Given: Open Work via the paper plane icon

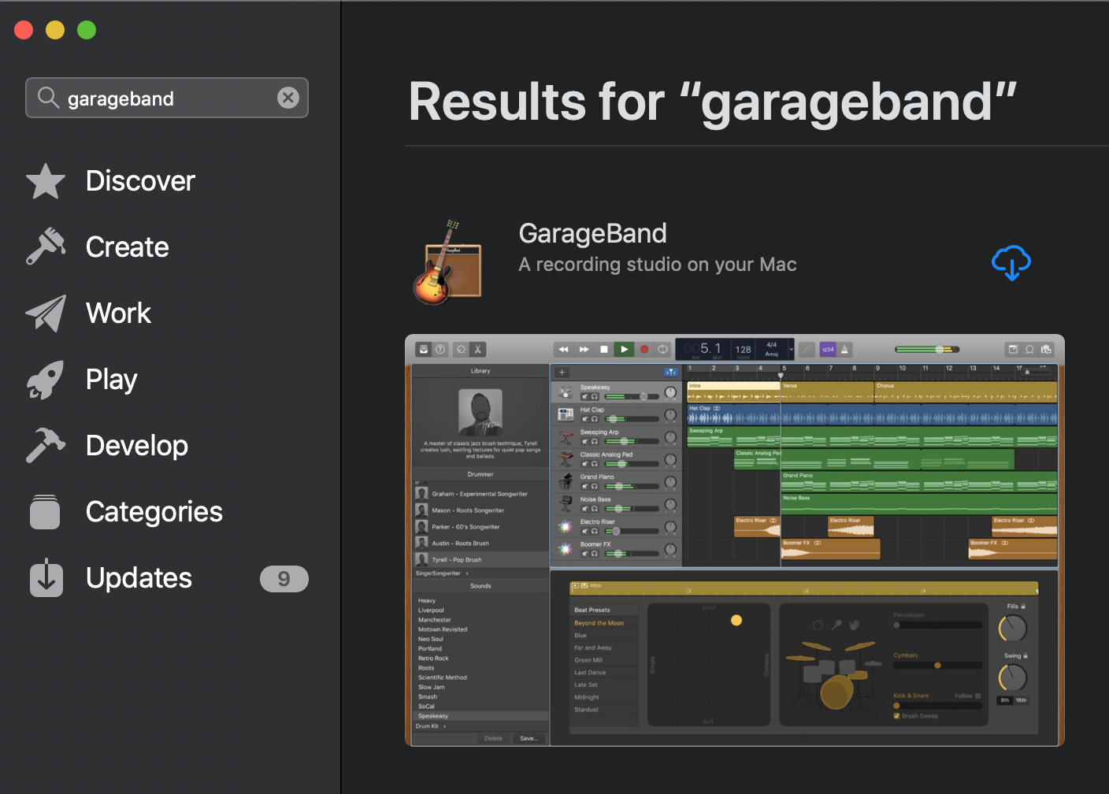Looking at the screenshot, I should click(46, 314).
